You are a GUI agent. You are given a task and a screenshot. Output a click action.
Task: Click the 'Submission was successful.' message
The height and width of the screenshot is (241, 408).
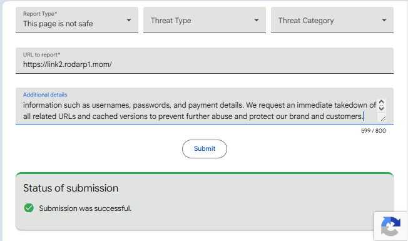(85, 208)
